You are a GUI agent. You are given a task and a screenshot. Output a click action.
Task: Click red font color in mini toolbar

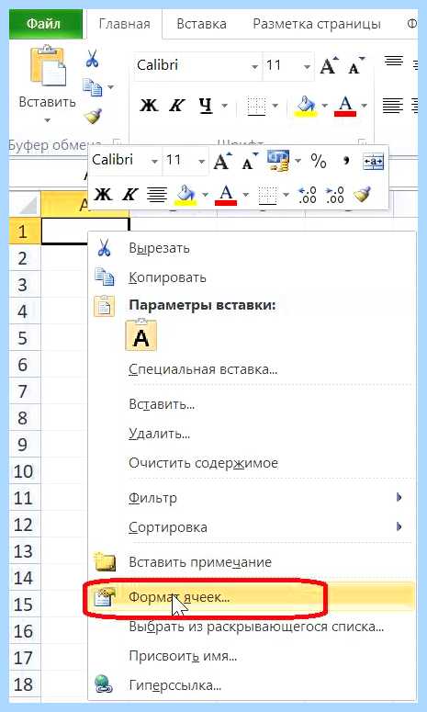tap(227, 195)
